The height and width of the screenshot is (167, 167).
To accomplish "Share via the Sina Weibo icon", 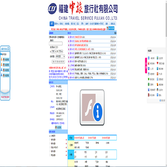I will click(x=148, y=64).
